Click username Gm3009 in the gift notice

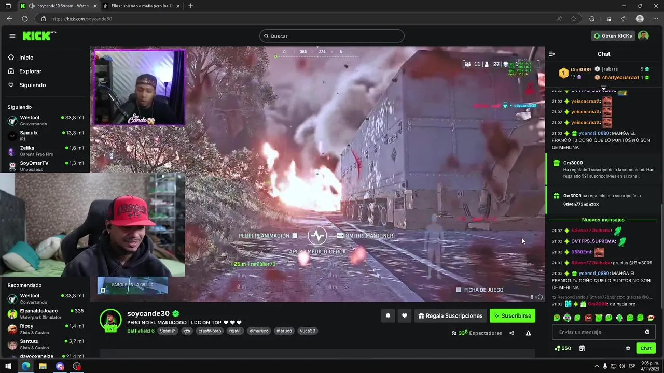573,163
